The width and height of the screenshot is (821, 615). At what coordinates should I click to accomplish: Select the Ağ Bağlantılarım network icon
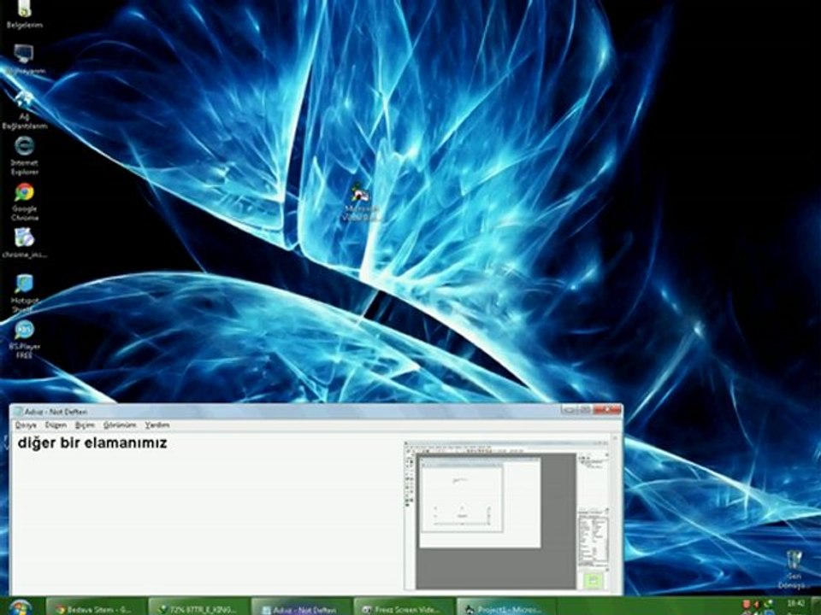point(24,108)
